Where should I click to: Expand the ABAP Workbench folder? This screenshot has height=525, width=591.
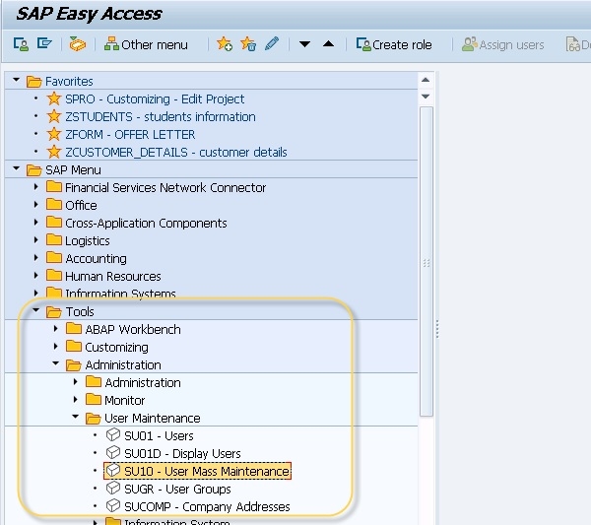point(56,329)
